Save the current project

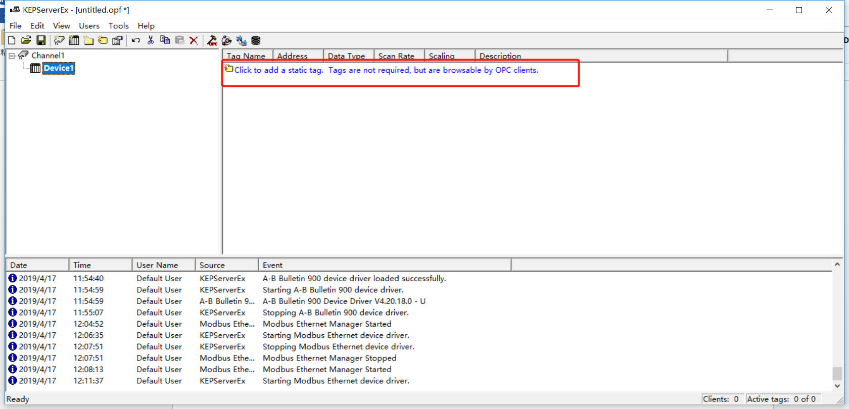pyautogui.click(x=41, y=40)
